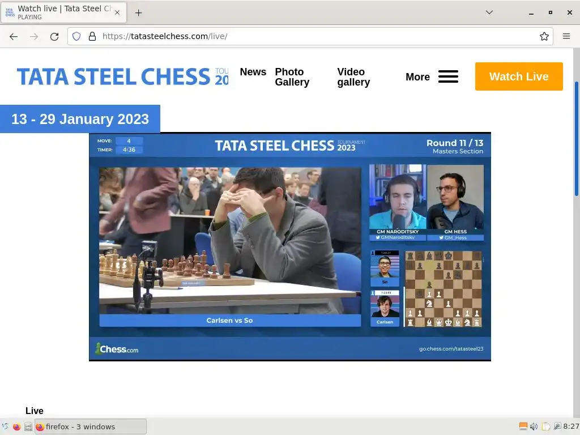Click the 'Carlsen vs So' caption

pyautogui.click(x=230, y=321)
